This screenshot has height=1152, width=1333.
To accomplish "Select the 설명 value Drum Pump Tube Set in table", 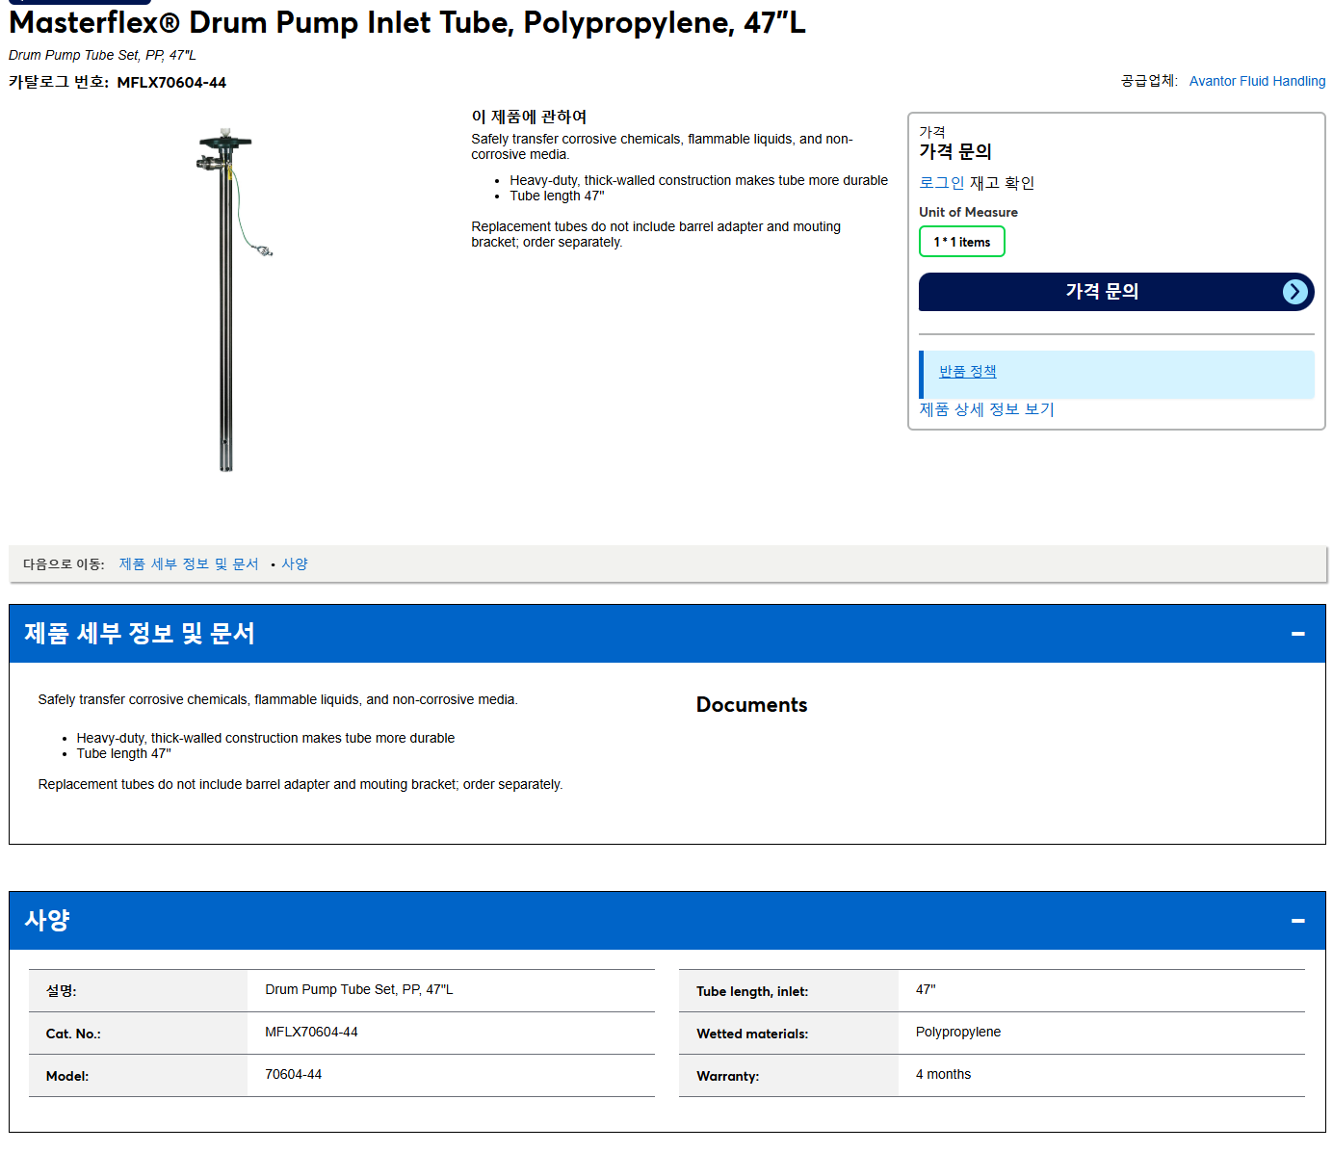I will [359, 990].
